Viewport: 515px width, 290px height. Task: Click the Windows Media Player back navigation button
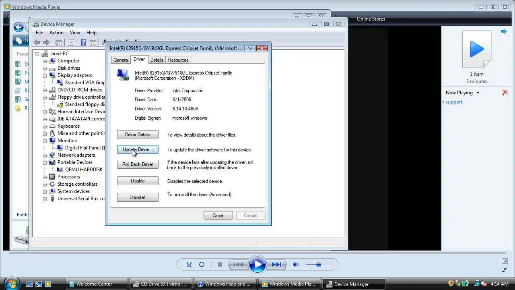(x=19, y=27)
